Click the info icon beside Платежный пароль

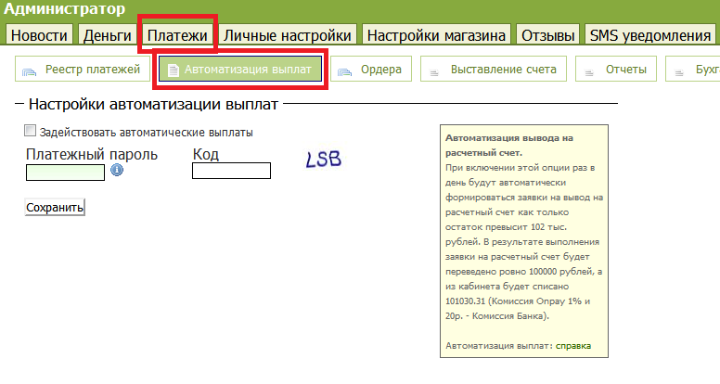[117, 171]
